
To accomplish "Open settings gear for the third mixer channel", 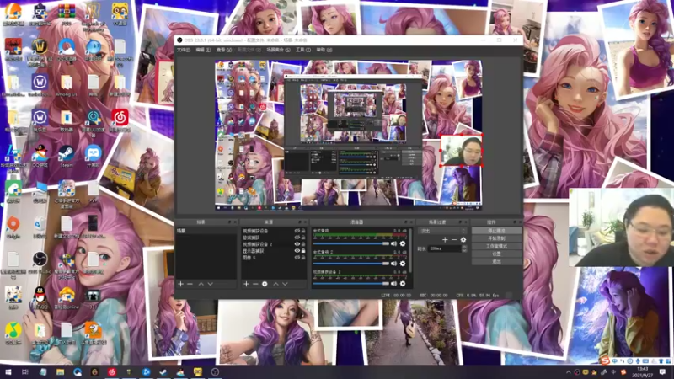I will (x=403, y=283).
